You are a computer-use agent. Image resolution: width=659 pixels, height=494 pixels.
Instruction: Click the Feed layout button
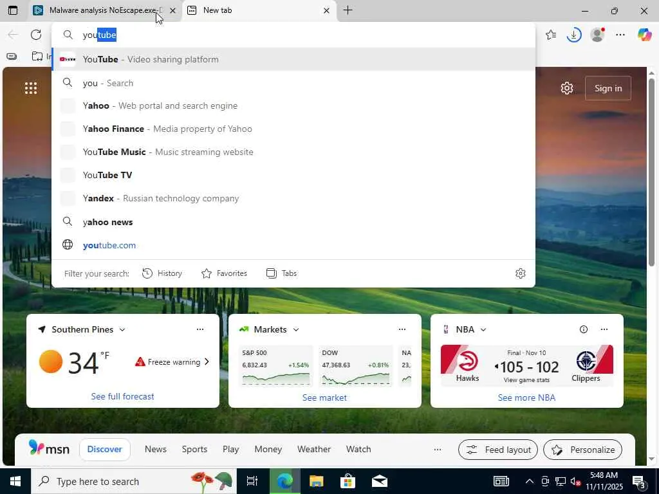[498, 450]
